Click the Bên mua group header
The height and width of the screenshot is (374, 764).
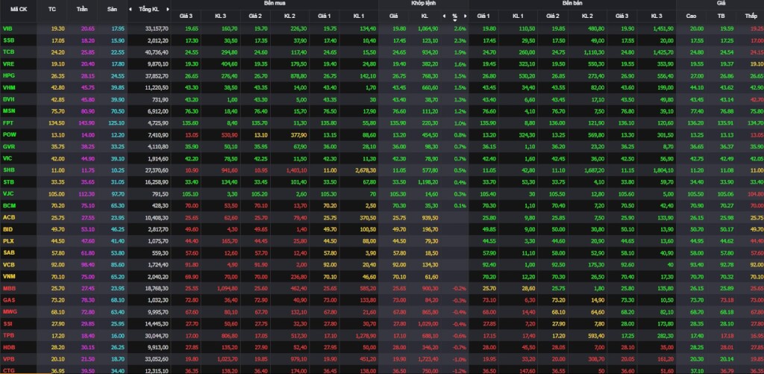(275, 3)
